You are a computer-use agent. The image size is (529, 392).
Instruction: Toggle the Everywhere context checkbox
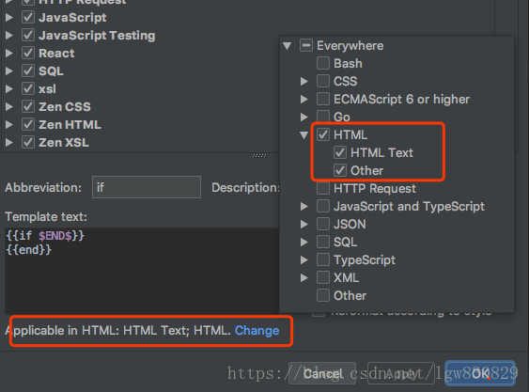(x=306, y=45)
